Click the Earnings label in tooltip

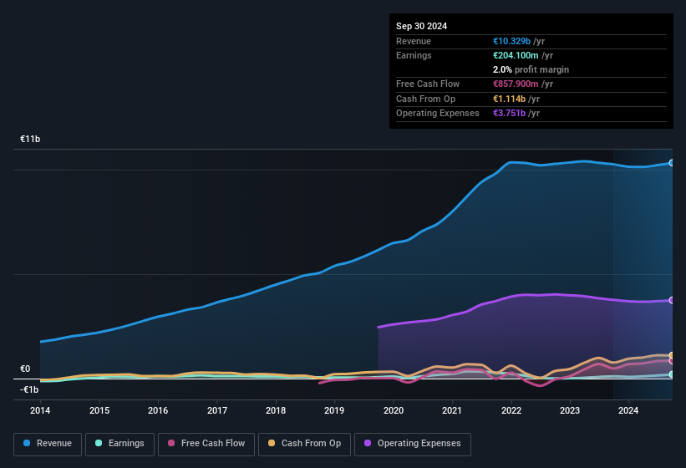414,55
